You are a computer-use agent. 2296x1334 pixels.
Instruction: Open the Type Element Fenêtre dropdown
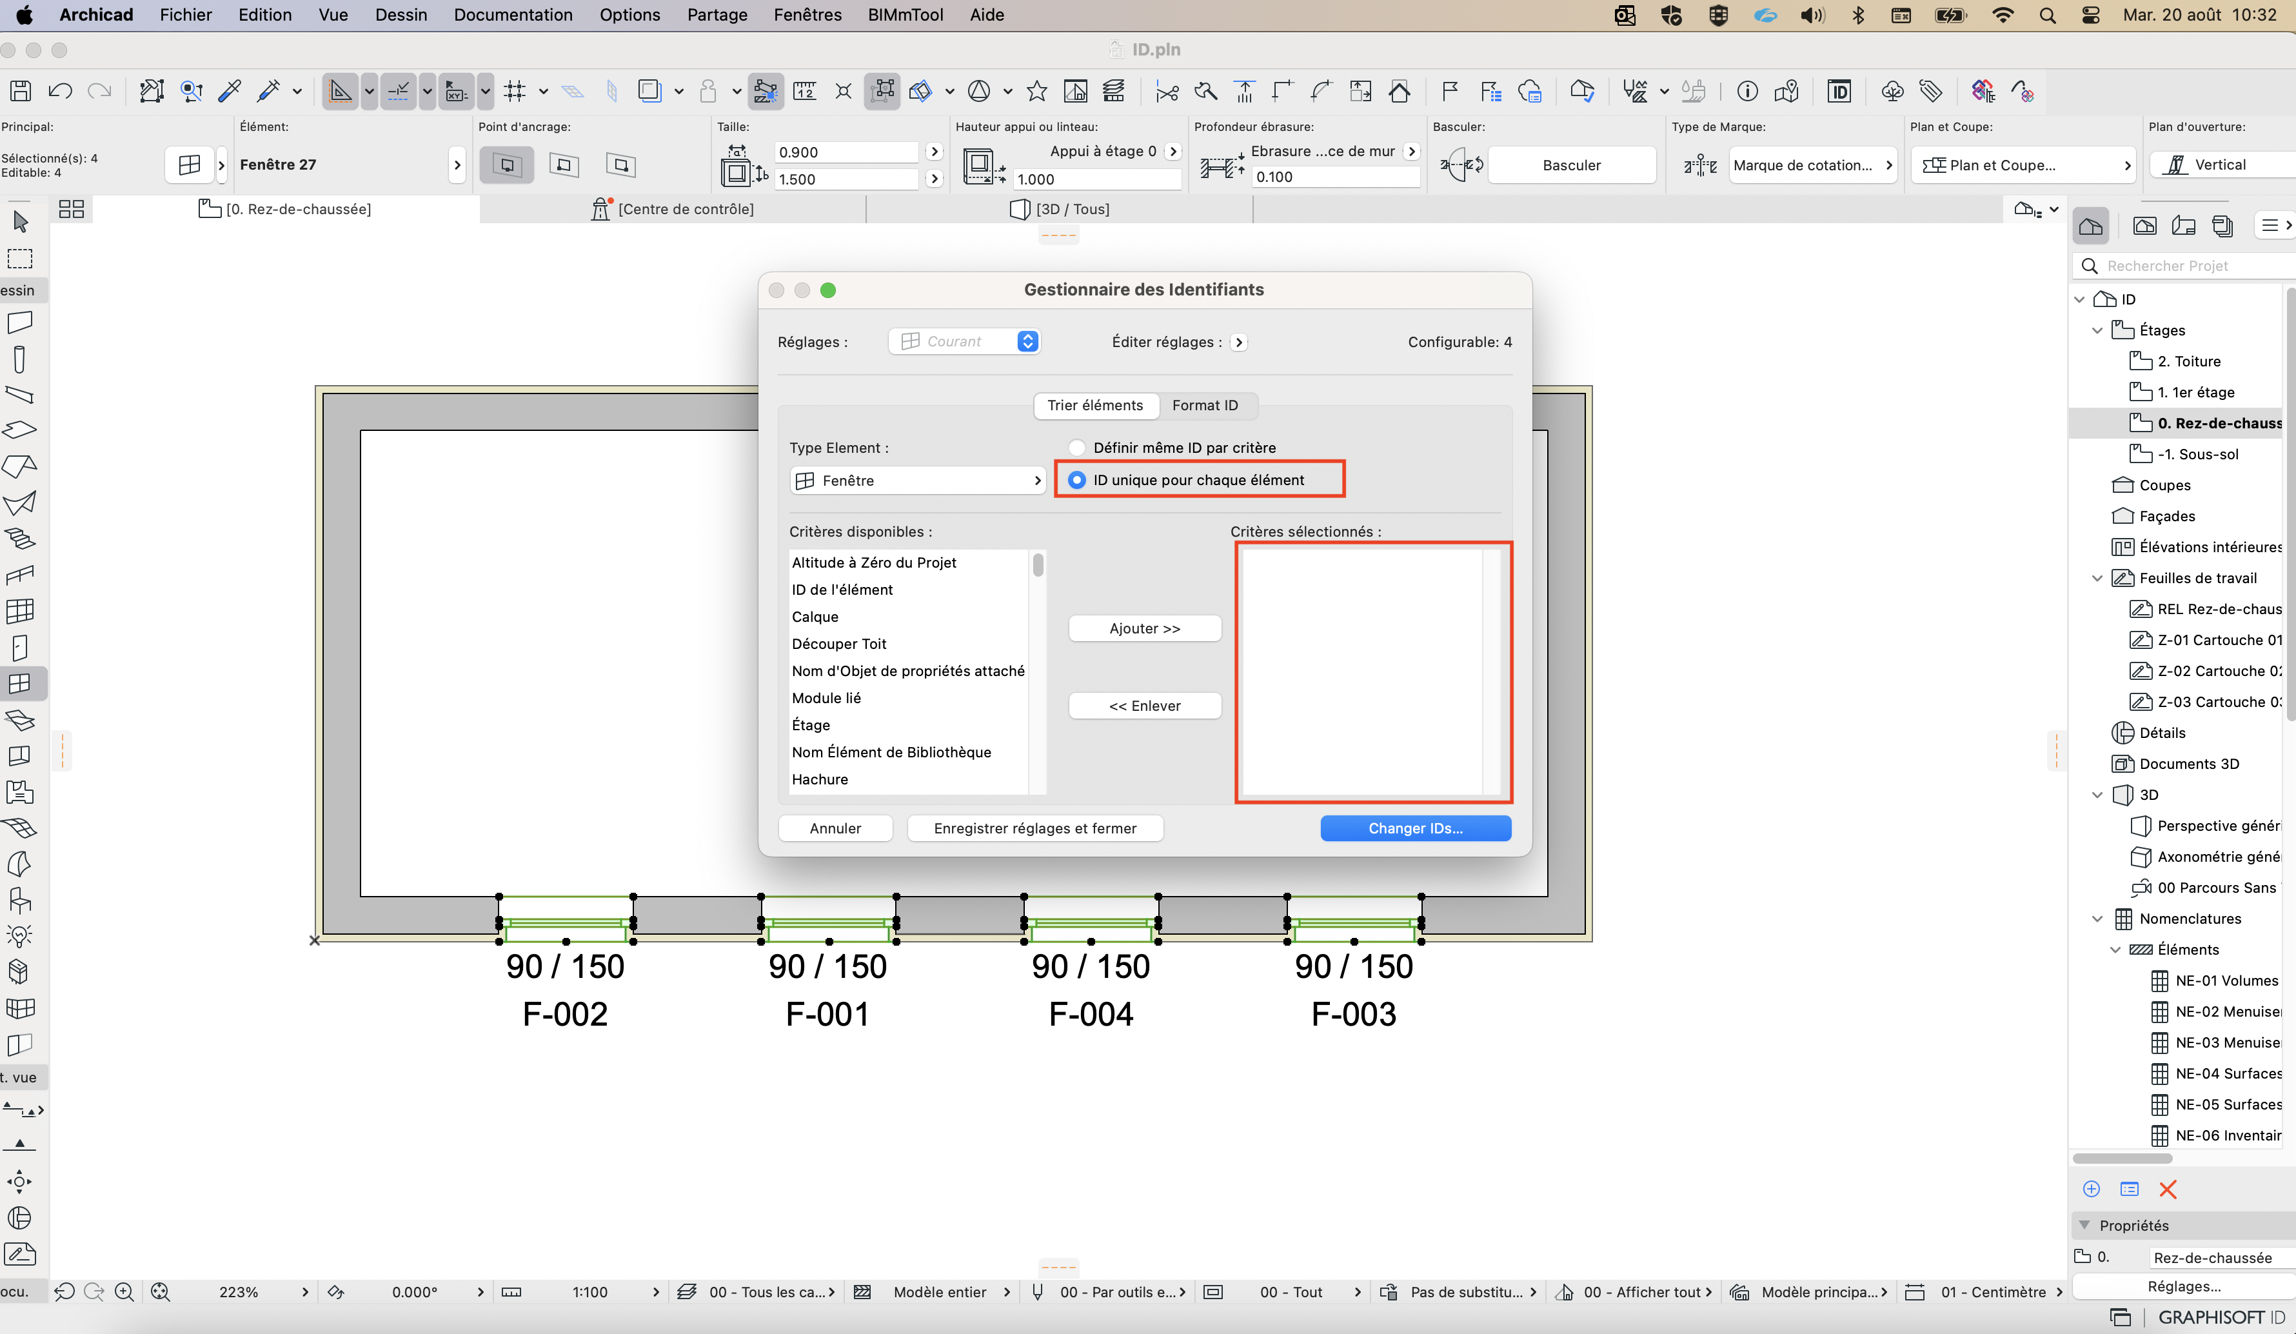pos(918,480)
